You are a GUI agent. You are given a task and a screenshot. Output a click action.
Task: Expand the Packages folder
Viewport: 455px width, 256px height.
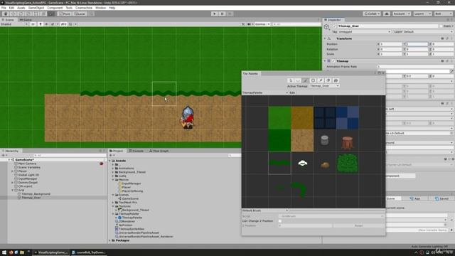[109, 240]
